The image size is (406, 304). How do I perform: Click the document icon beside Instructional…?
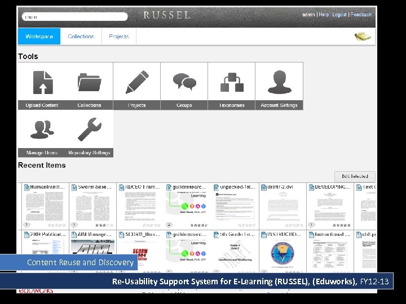pyautogui.click(x=311, y=235)
